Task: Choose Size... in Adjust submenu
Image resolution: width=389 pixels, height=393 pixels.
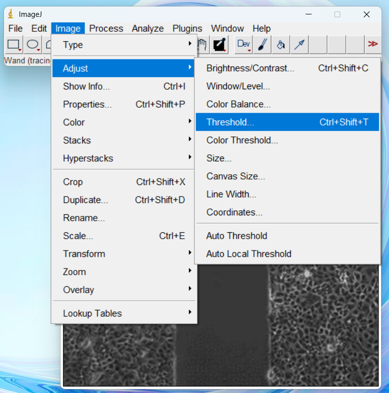Action: click(287, 158)
